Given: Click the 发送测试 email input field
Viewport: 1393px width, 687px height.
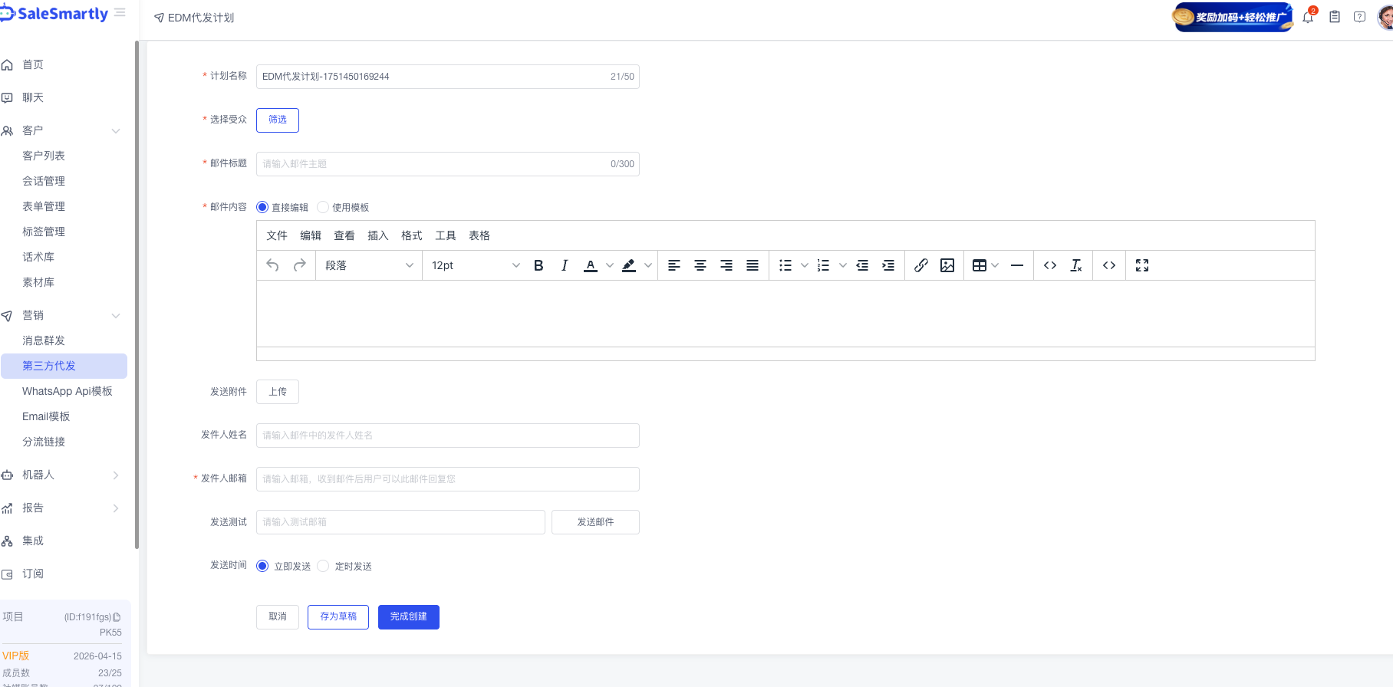Looking at the screenshot, I should tap(400, 522).
